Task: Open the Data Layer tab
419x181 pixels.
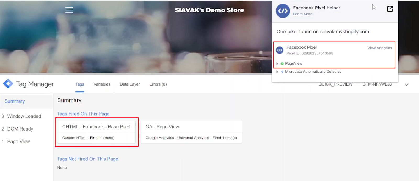Action: 130,84
